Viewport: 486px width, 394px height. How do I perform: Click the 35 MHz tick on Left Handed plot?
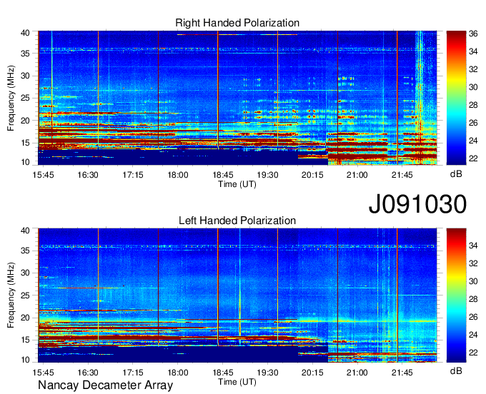point(26,251)
